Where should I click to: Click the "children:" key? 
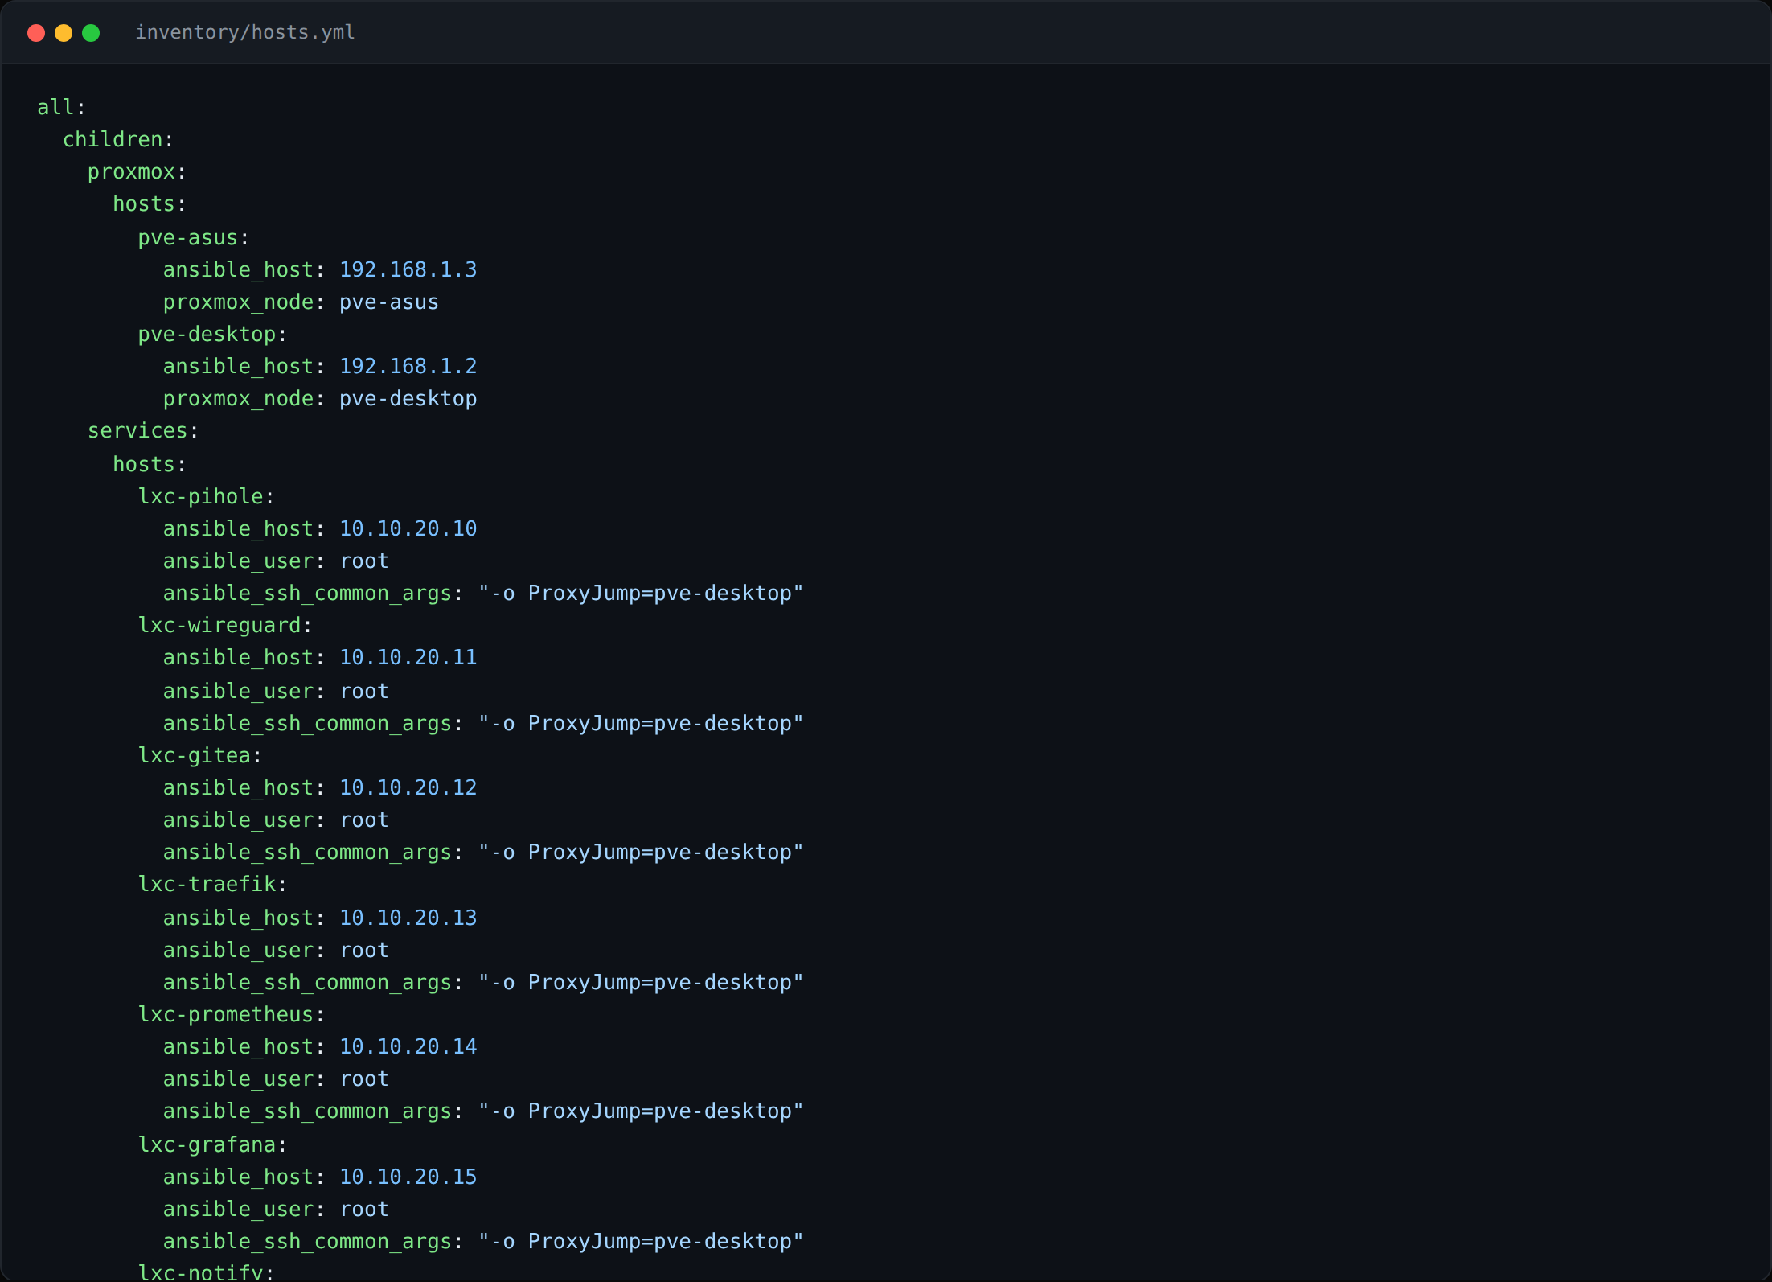point(118,139)
